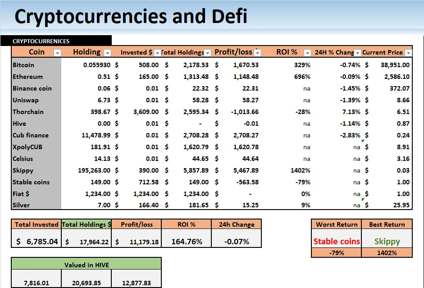Click worst return percentage -79% below Stable coins
This screenshot has width=424, height=288.
coord(337,253)
